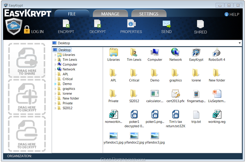Screen dimensions: 246x162
Task: Click the Drag Here To Share drop zone
Action: click(x=27, y=61)
